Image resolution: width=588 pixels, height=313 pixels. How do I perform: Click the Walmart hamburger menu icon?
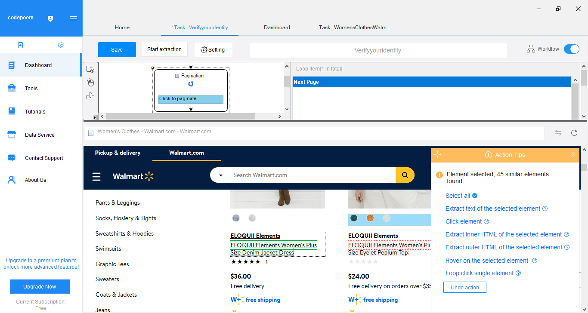(96, 177)
